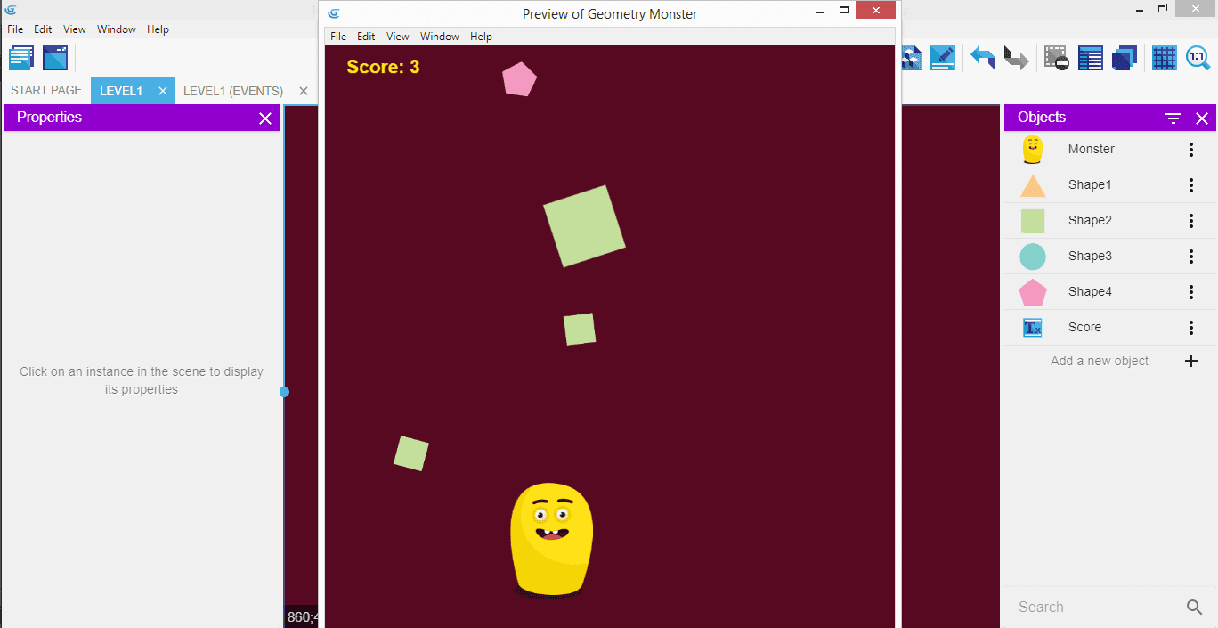Image resolution: width=1218 pixels, height=628 pixels.
Task: Switch to the LEVEL1 (EVENTS) tab
Action: 233,91
